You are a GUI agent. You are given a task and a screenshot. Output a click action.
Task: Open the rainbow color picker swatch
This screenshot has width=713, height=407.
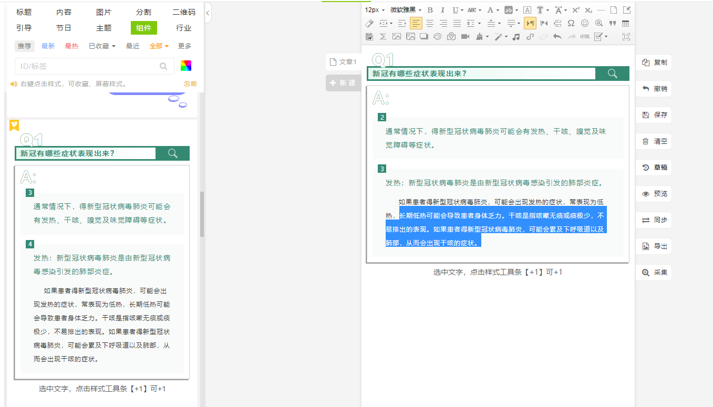tap(186, 66)
